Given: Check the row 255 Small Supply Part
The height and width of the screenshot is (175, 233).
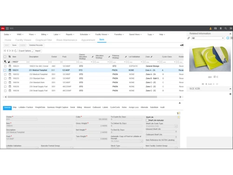Looking at the screenshot, I should tap(5, 86).
